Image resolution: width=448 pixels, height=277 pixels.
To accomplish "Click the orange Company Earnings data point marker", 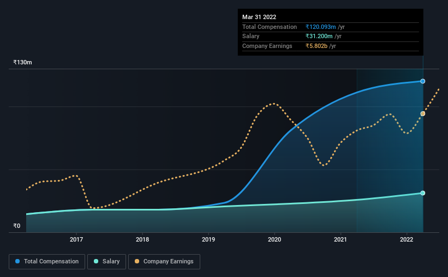I will (x=422, y=113).
